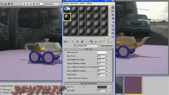Click Print Image icon in render window

9,4
